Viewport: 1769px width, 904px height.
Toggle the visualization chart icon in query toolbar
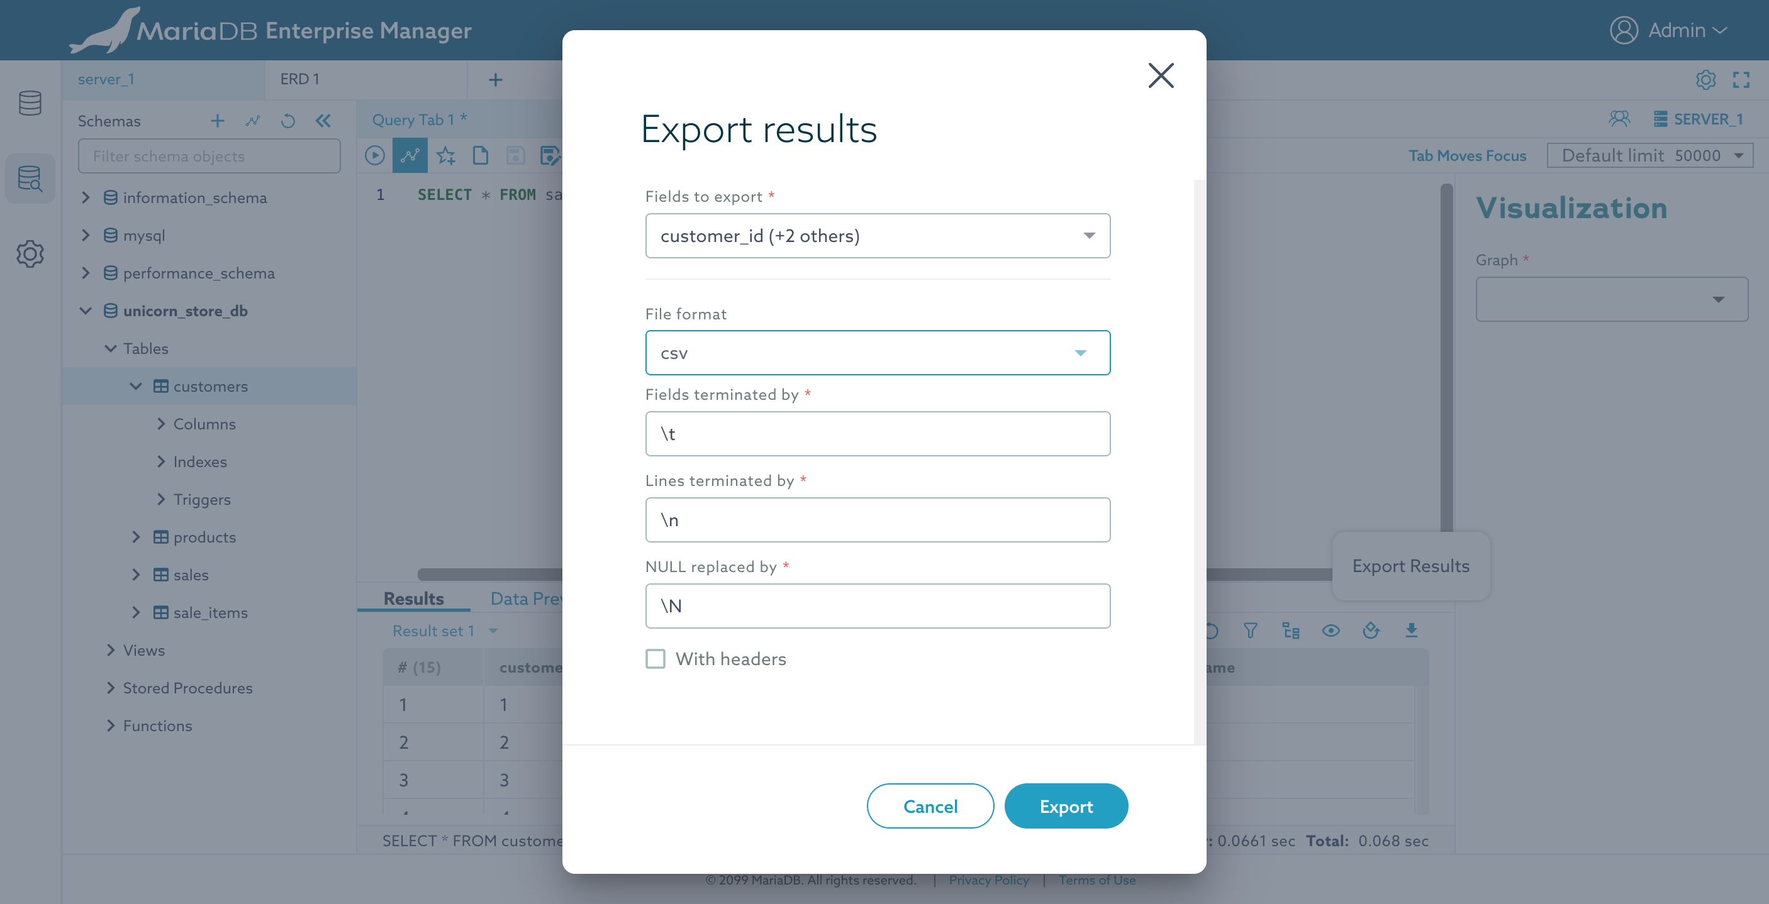(x=410, y=156)
